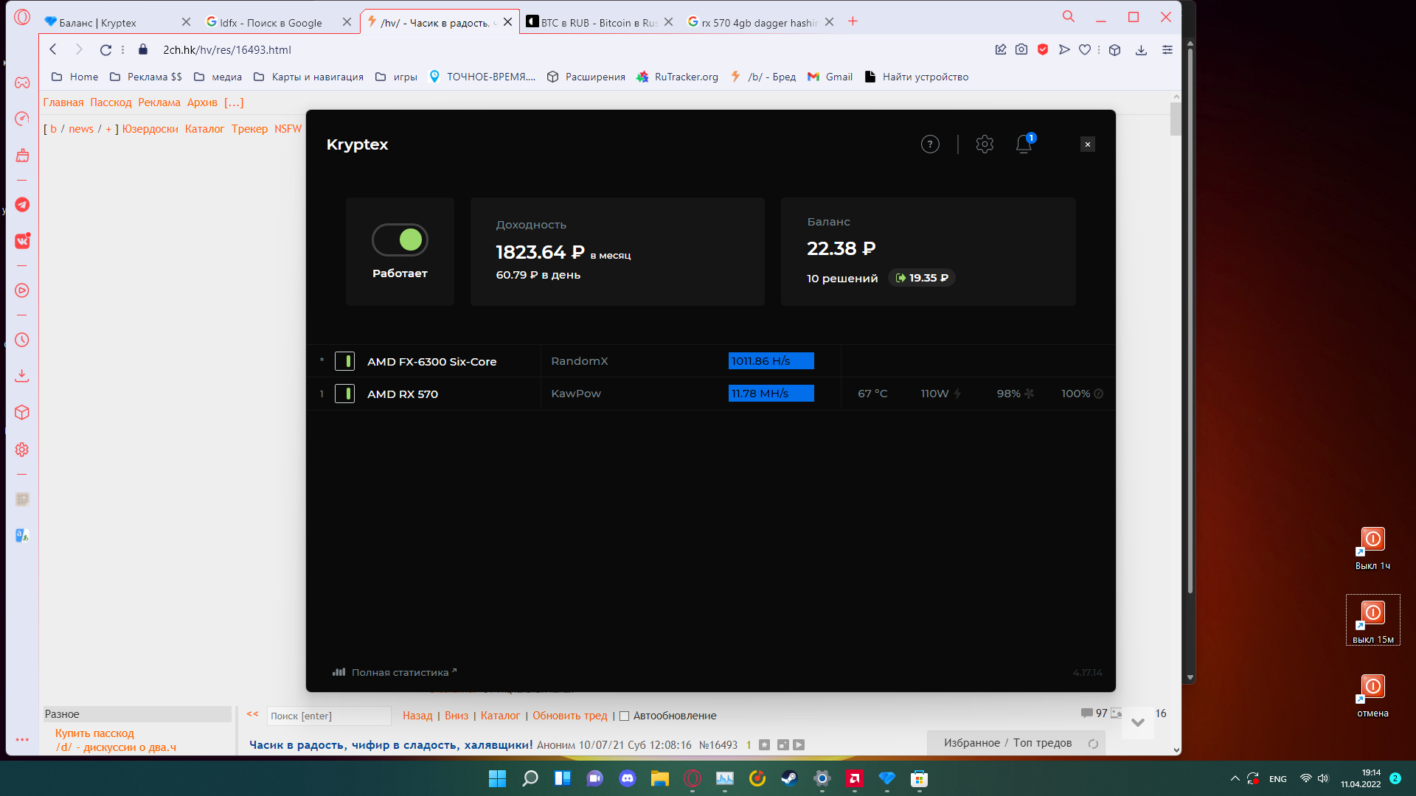Click the down chevron scroll button
This screenshot has height=796, width=1416.
[x=1137, y=722]
